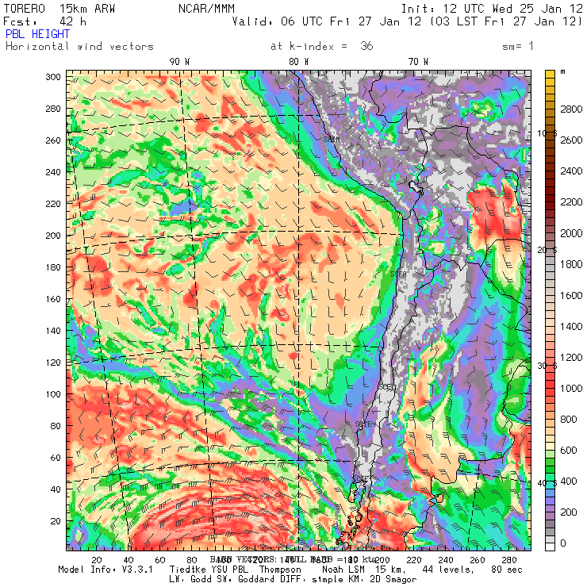This screenshot has width=587, height=587.
Task: Click y-axis tick label 120
Action: tap(53, 363)
